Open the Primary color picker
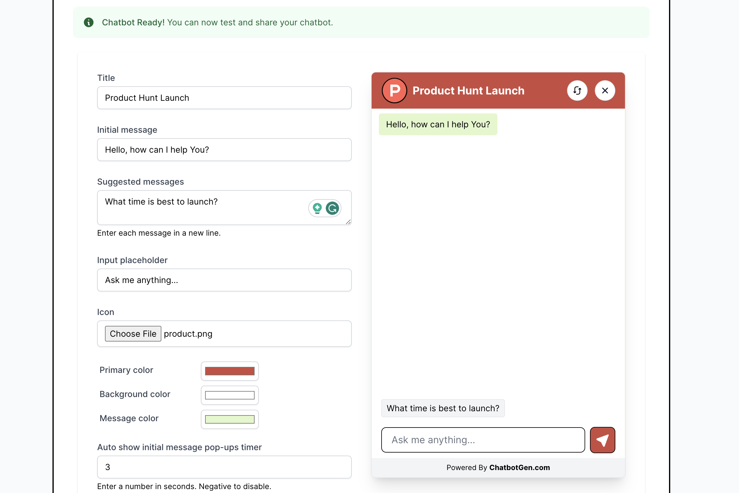The height and width of the screenshot is (493, 739). (x=230, y=371)
